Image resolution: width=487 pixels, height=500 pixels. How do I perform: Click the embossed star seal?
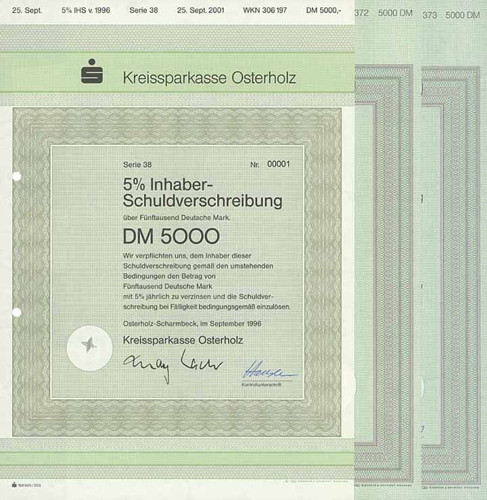coord(89,348)
